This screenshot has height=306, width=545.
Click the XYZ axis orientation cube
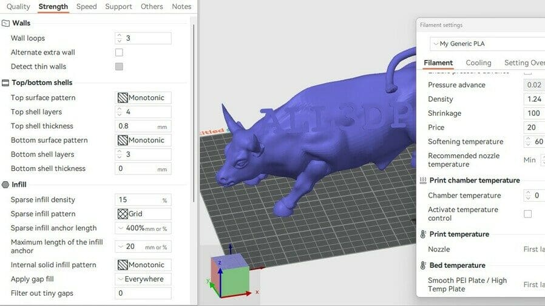pos(229,272)
